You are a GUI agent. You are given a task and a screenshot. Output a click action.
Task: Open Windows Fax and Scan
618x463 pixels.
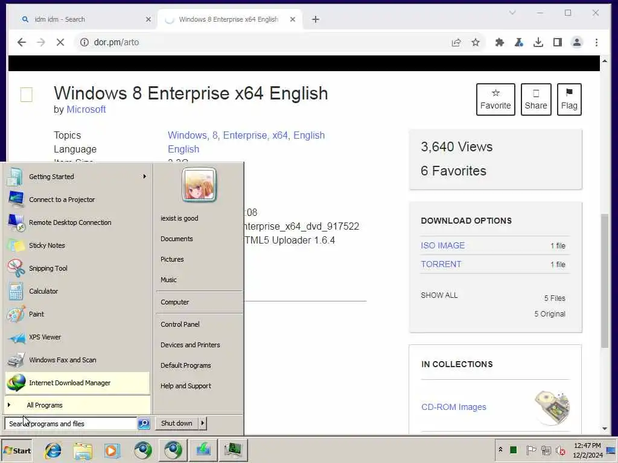pos(77,360)
